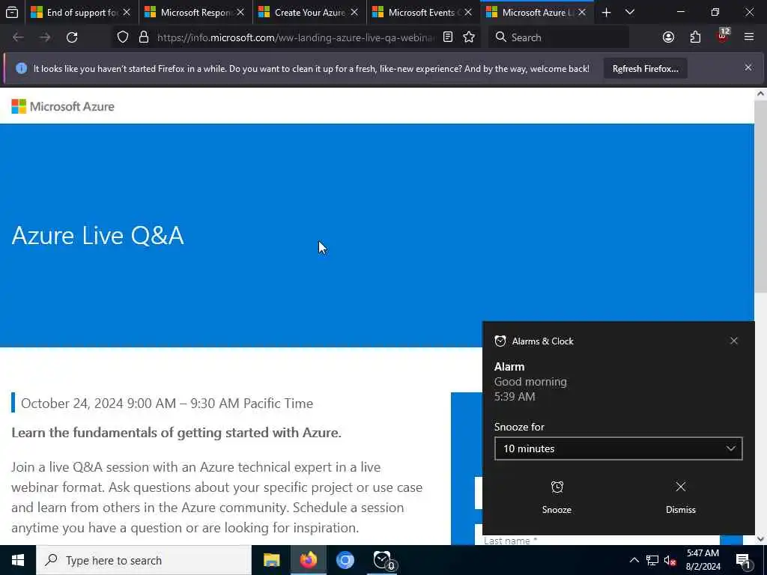Click the Firefox Search box
Image resolution: width=767 pixels, height=575 pixels.
[559, 37]
